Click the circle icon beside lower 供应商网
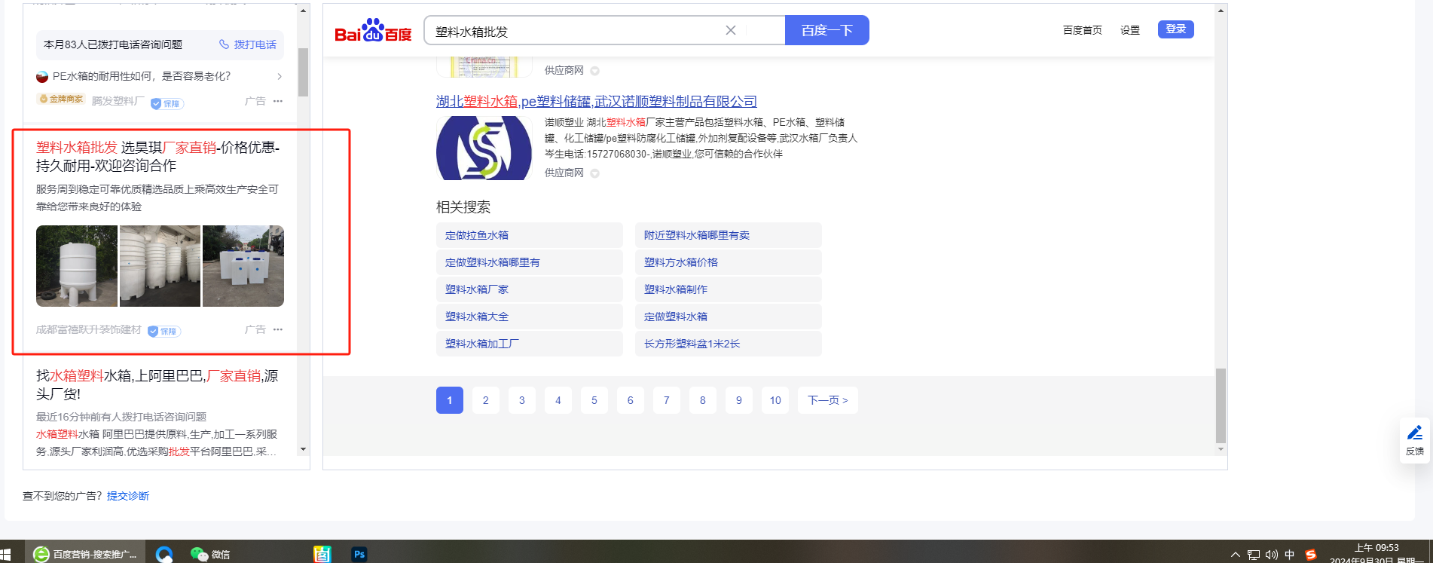Image resolution: width=1433 pixels, height=563 pixels. point(594,173)
